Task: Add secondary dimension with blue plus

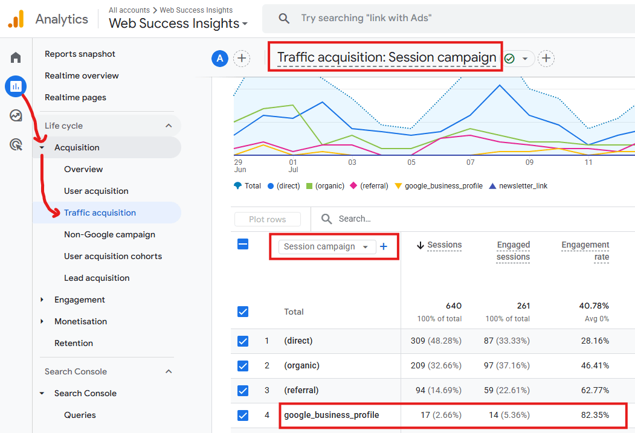Action: coord(384,246)
